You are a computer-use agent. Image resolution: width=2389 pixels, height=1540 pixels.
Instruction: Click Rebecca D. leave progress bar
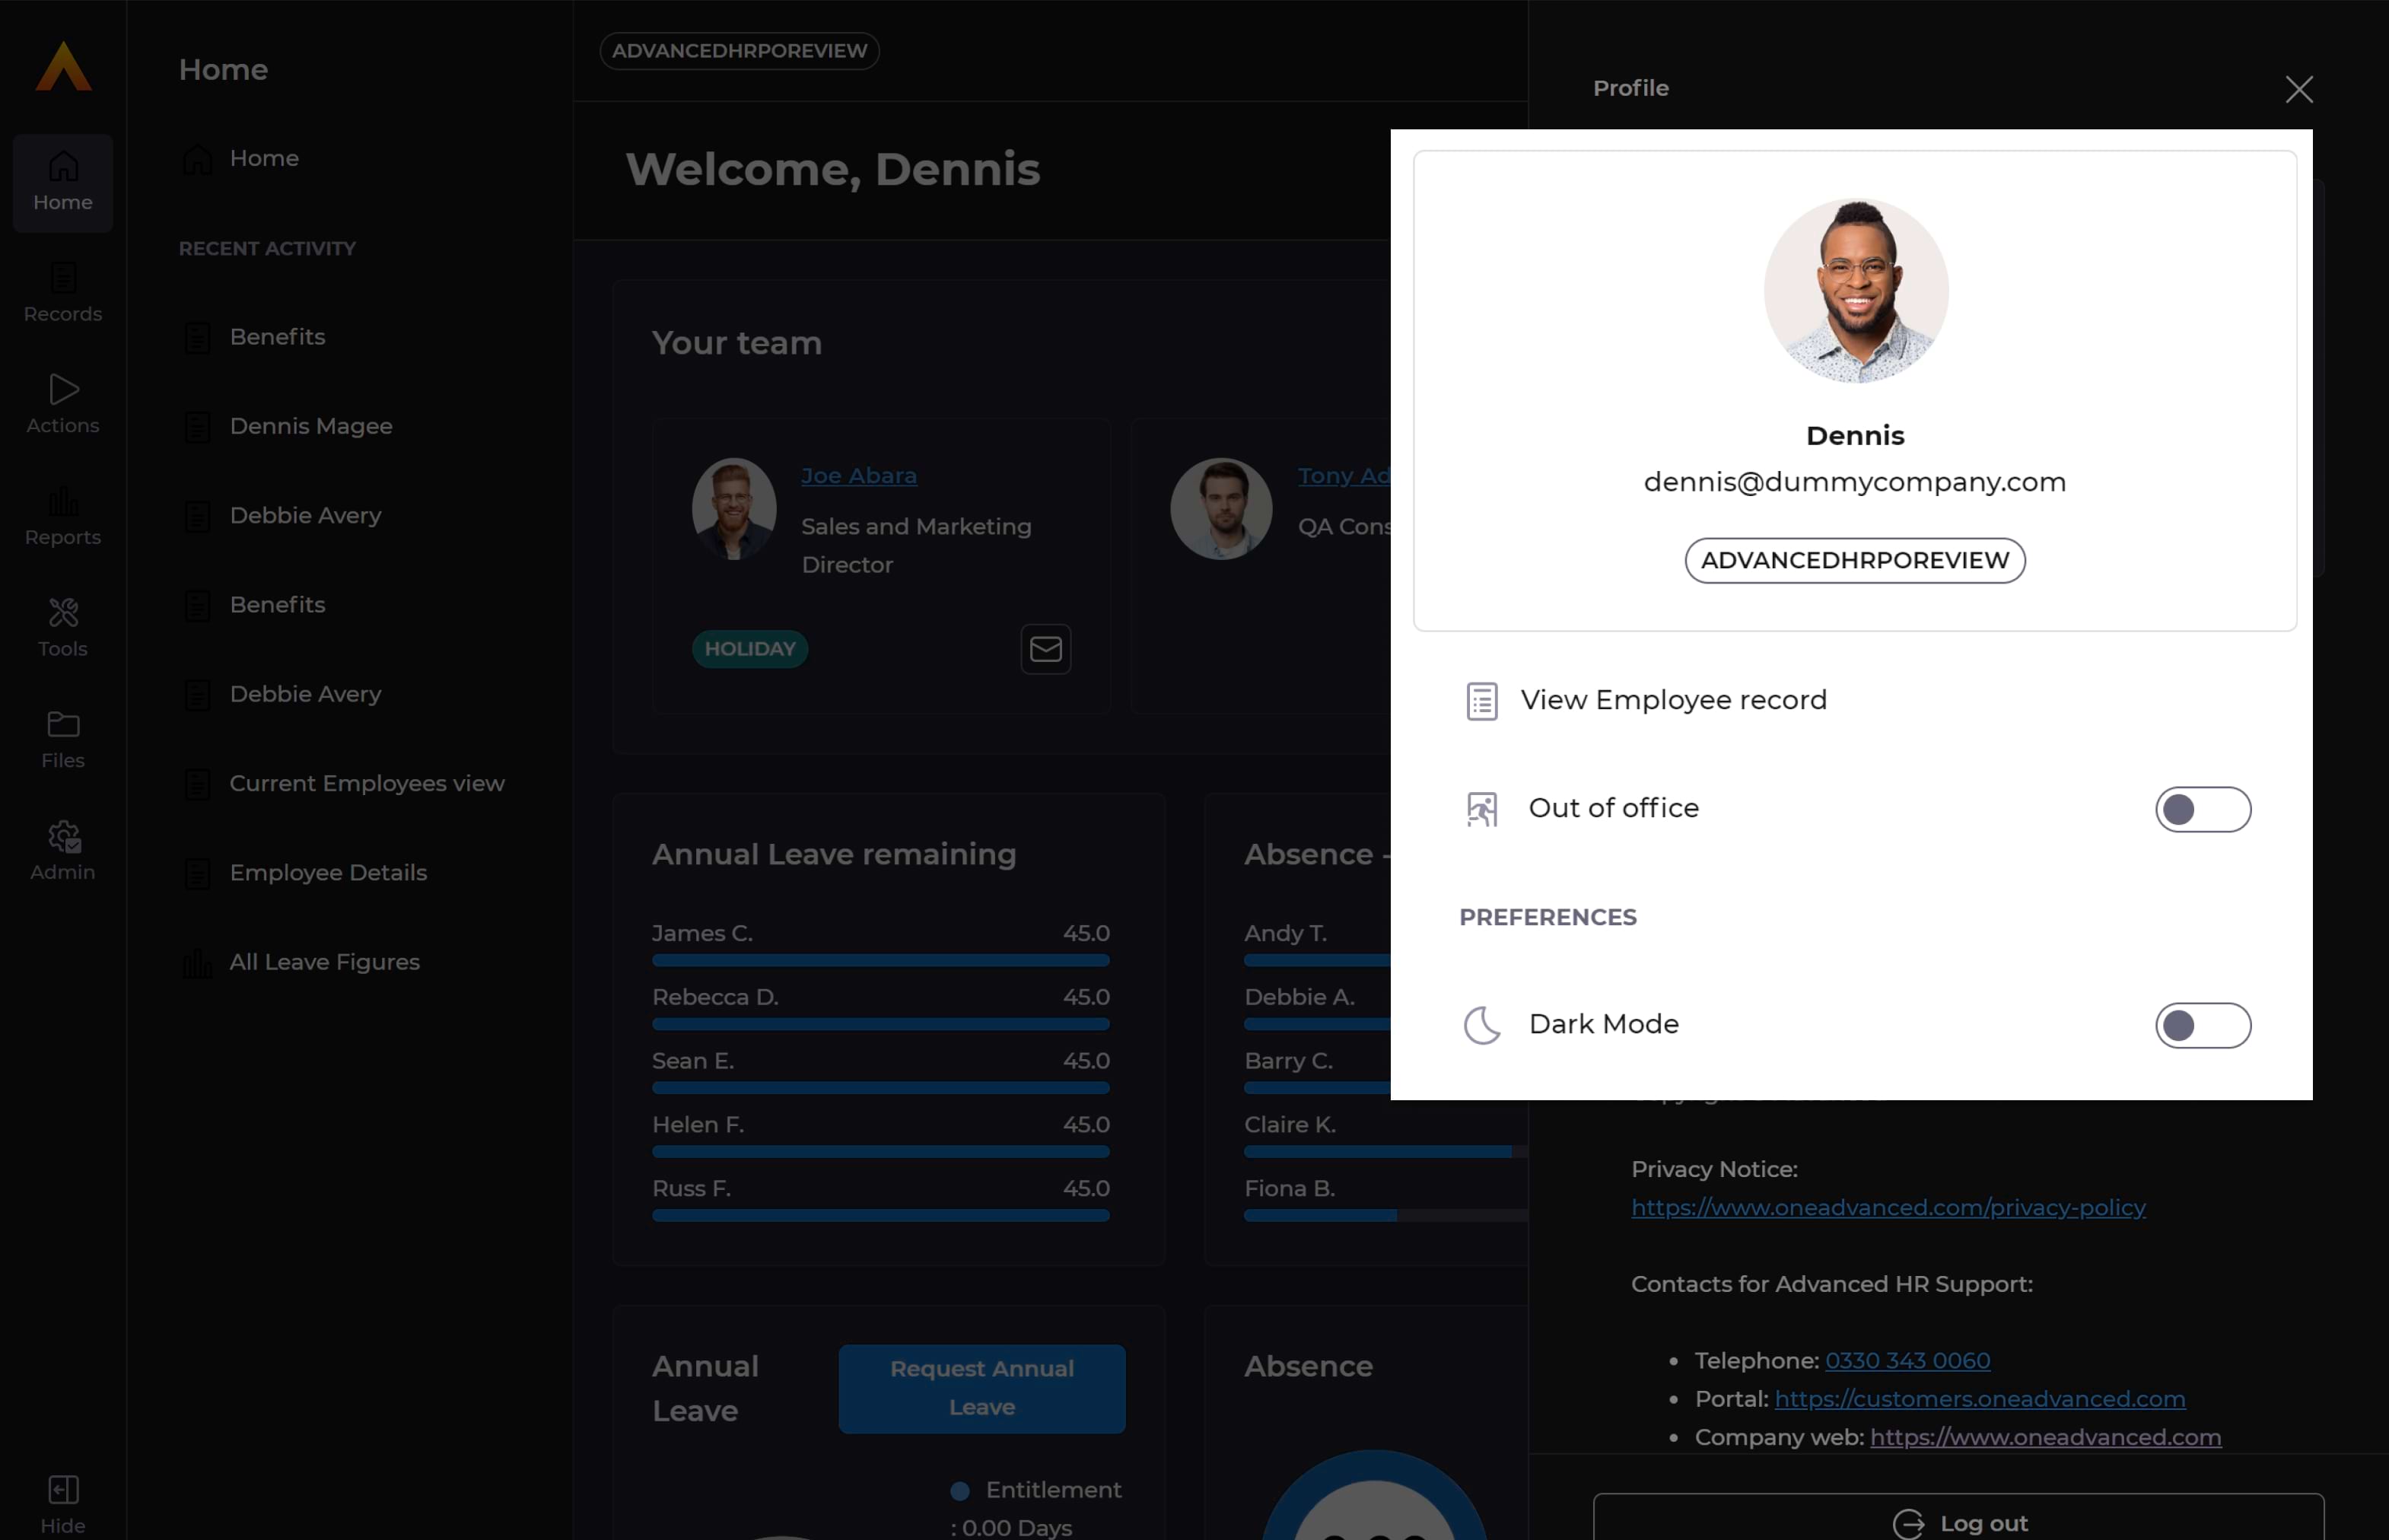tap(880, 1024)
